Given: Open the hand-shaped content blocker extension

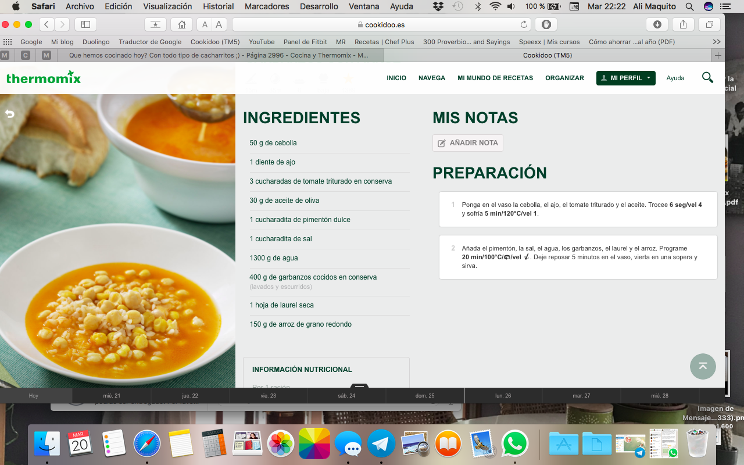Looking at the screenshot, I should pyautogui.click(x=546, y=24).
